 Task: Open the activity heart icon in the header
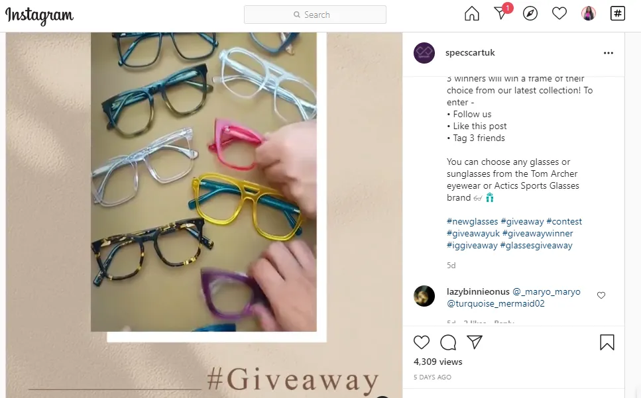[x=559, y=14]
